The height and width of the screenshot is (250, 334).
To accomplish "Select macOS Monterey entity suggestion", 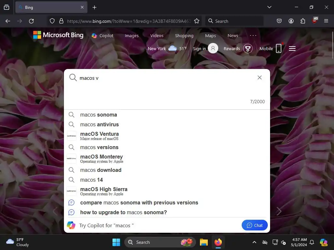I will click(167, 159).
